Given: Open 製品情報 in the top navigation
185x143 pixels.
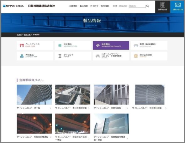Looking at the screenshot, I should click(84, 6).
